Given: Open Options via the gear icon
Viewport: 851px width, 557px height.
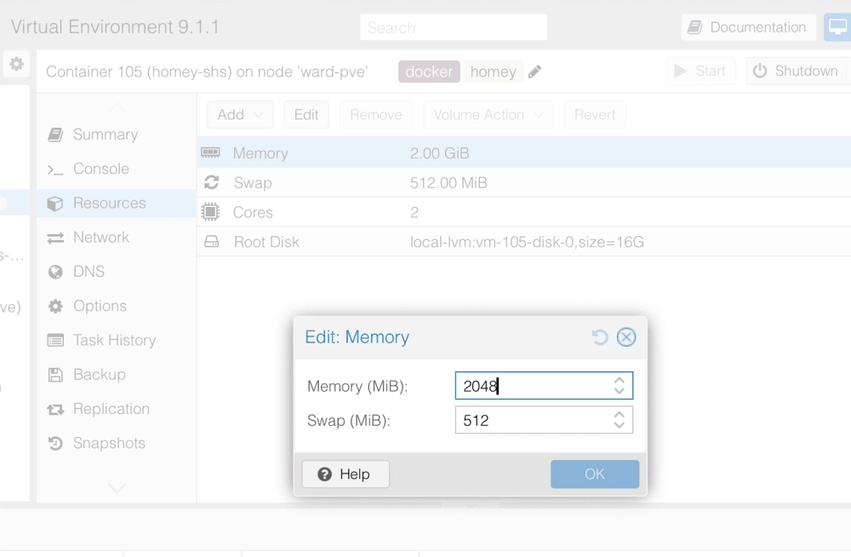Looking at the screenshot, I should [x=56, y=306].
